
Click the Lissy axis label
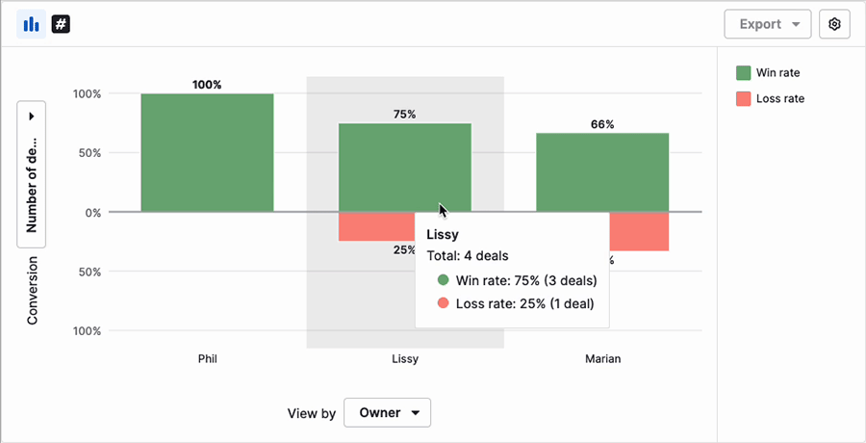tap(405, 359)
